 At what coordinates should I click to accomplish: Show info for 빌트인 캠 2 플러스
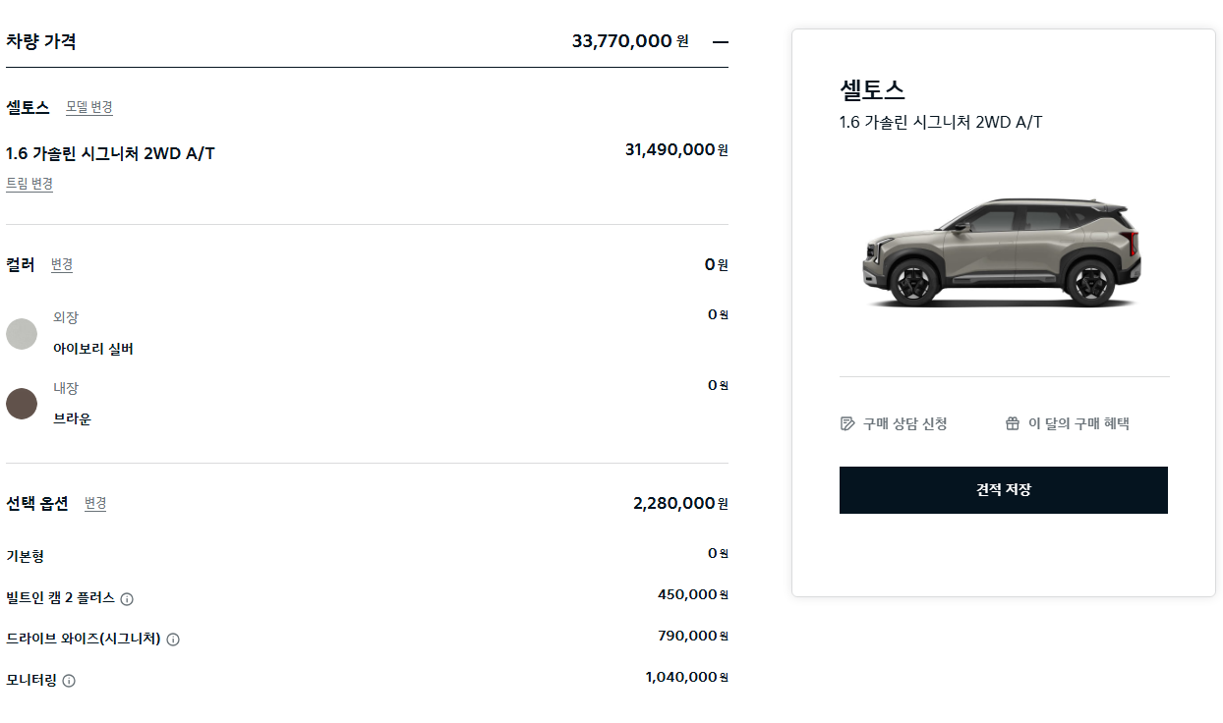coord(127,599)
